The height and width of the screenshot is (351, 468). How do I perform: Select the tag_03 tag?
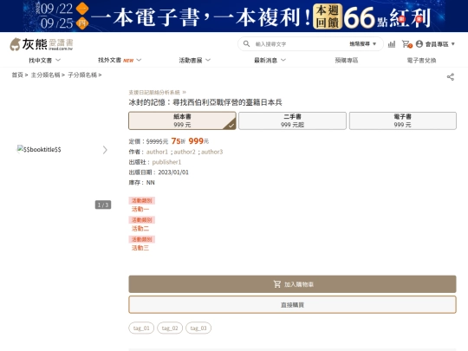tap(198, 328)
